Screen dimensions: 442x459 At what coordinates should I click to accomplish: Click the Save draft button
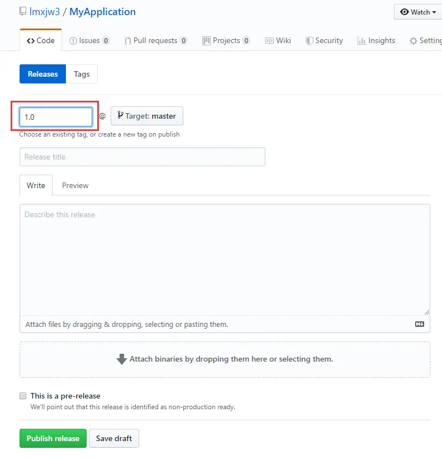[x=114, y=438]
